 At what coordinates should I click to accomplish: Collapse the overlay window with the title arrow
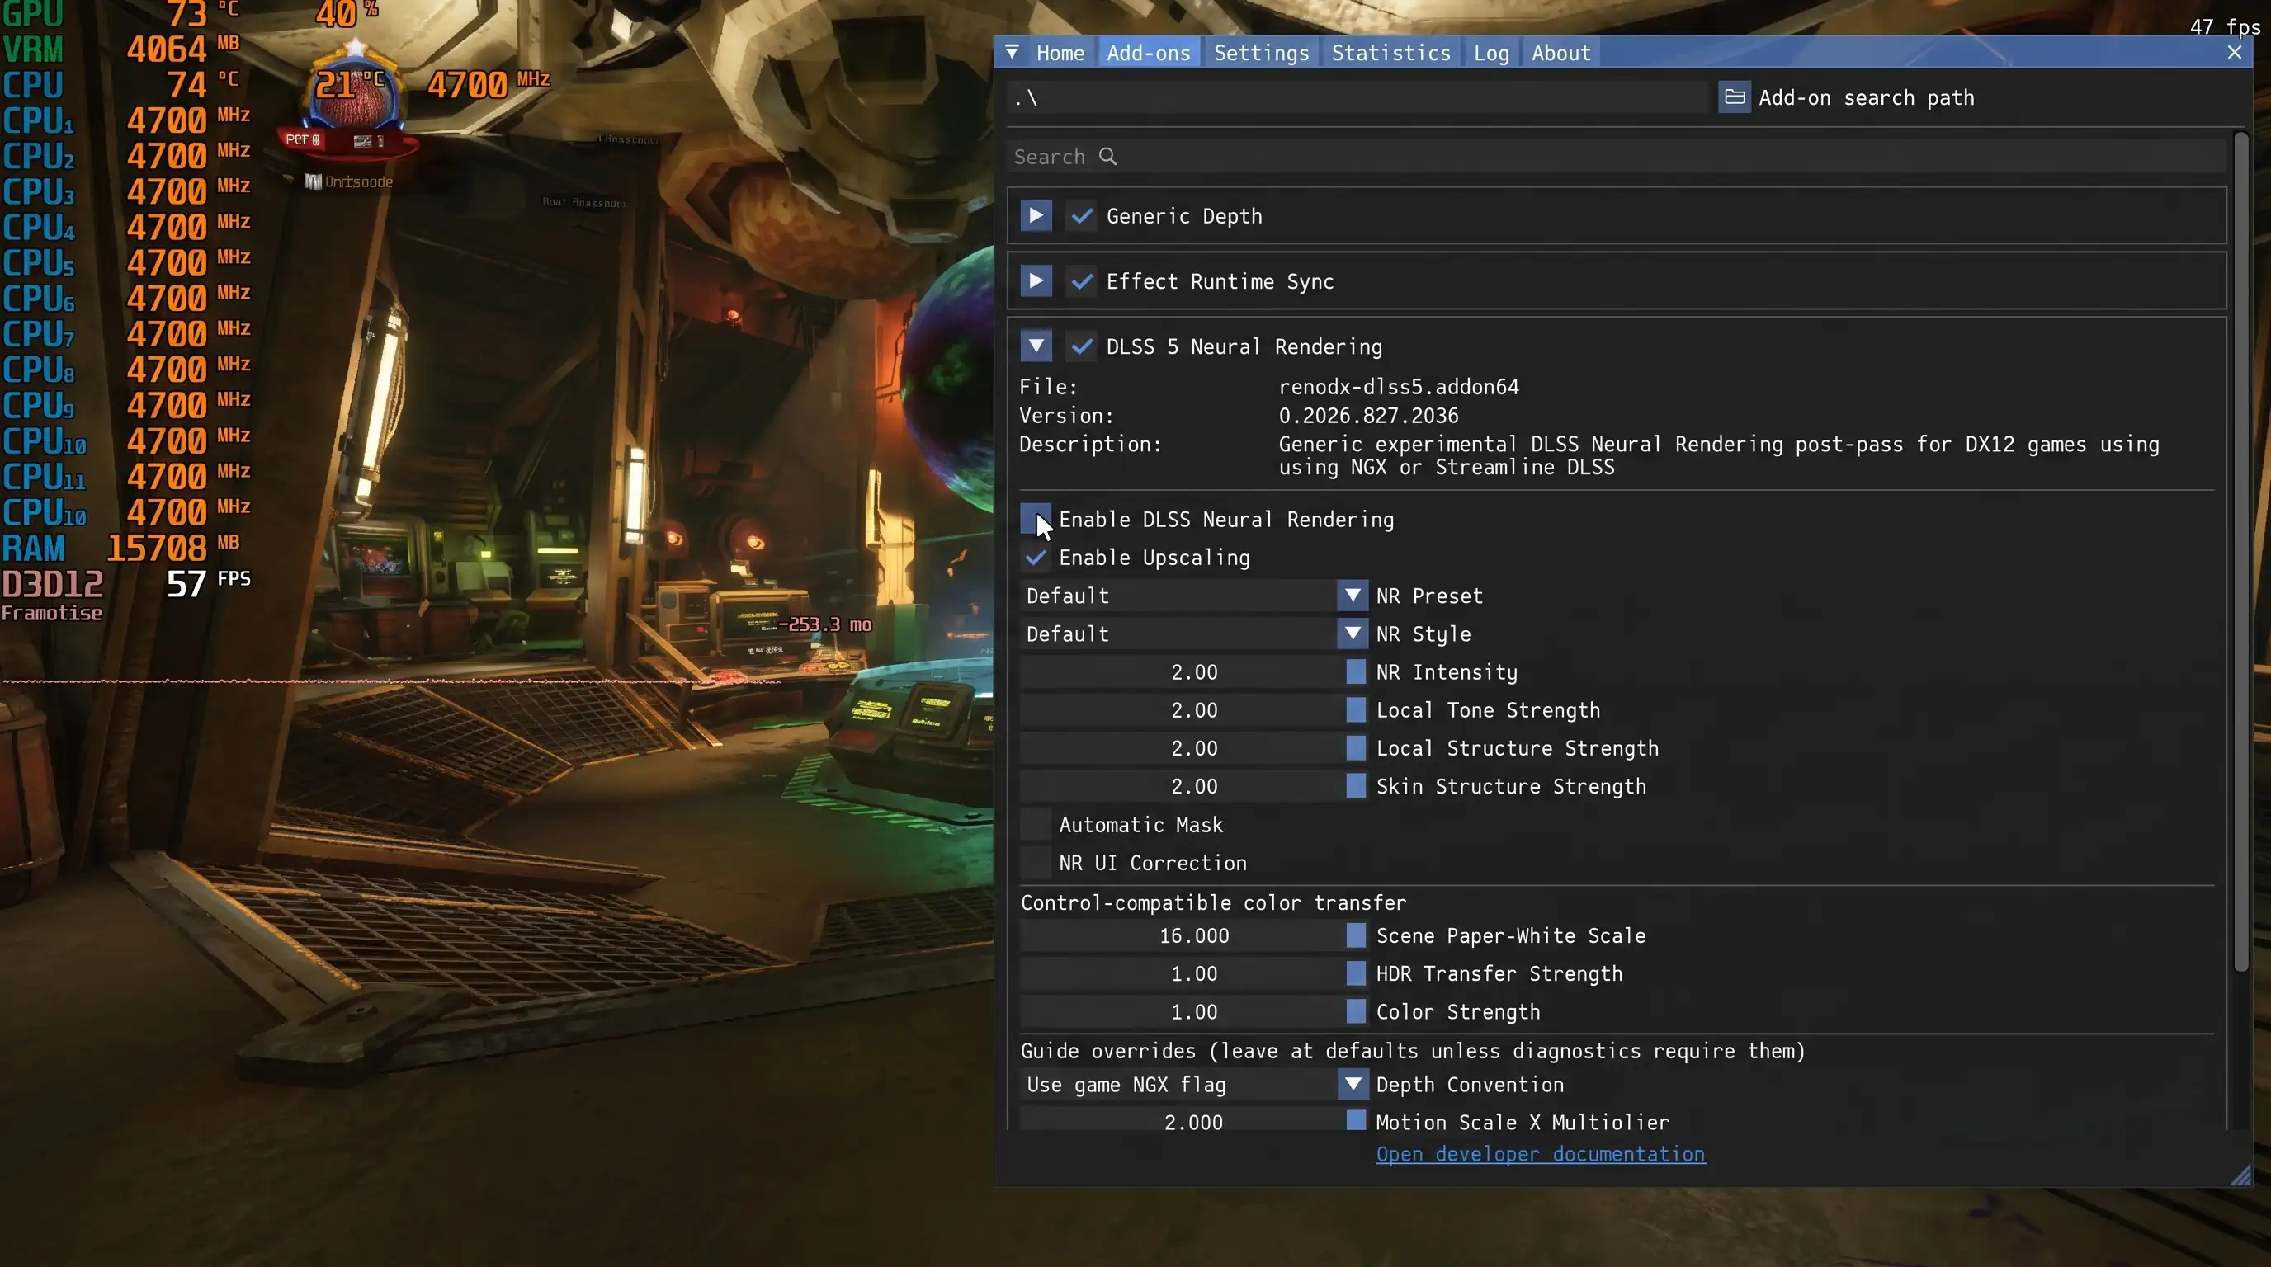click(1012, 52)
